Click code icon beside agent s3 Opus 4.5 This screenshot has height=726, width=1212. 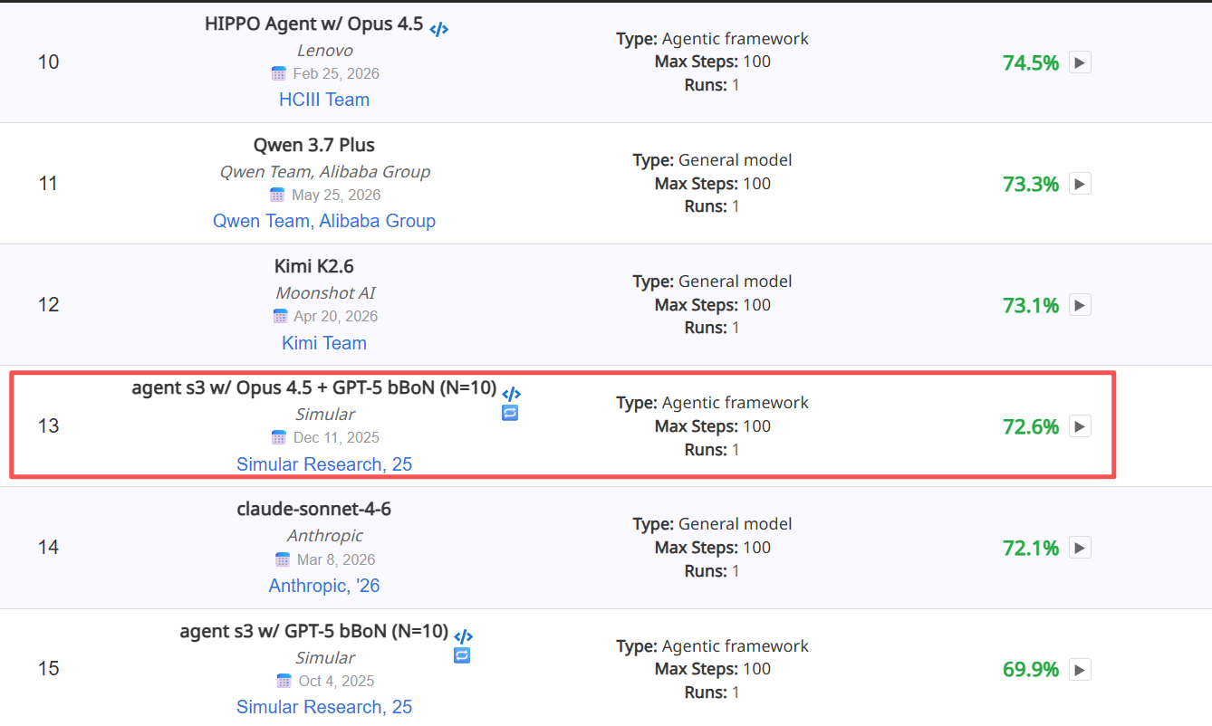(511, 394)
